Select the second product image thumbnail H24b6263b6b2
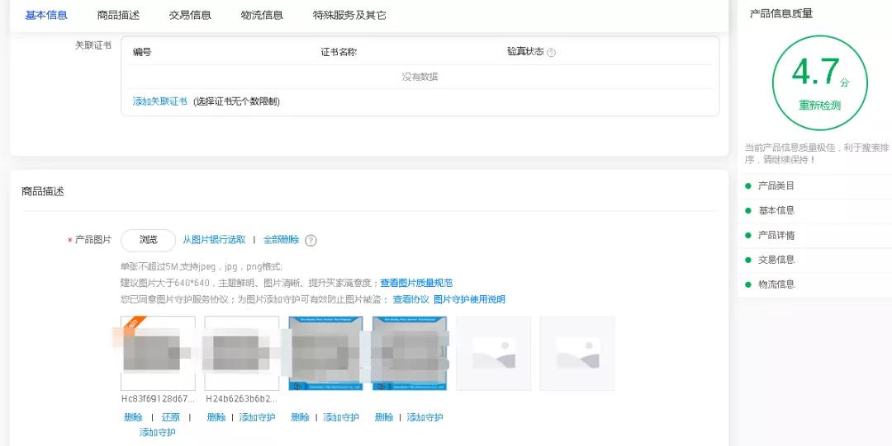This screenshot has width=892, height=446. click(x=242, y=354)
